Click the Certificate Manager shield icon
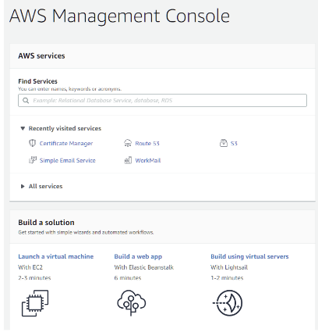This screenshot has height=336, width=318. click(32, 143)
